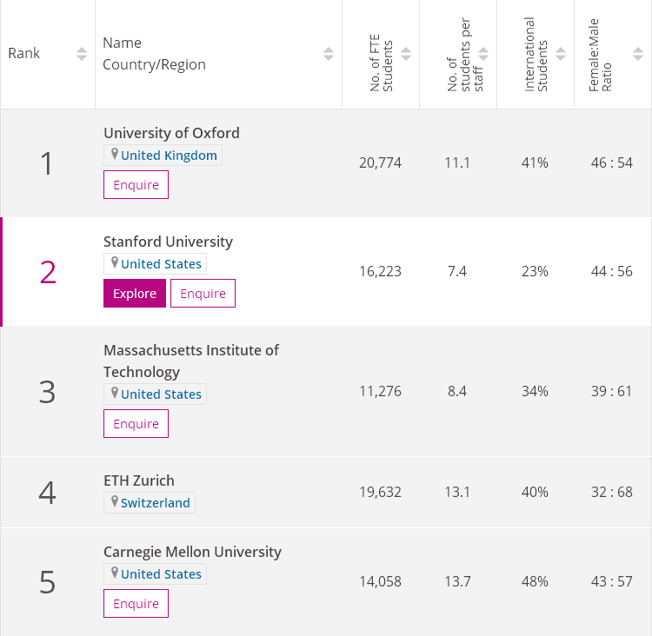Screen dimensions: 652x636
Task: Sort by Female:Male Ratio arrows
Action: [638, 54]
